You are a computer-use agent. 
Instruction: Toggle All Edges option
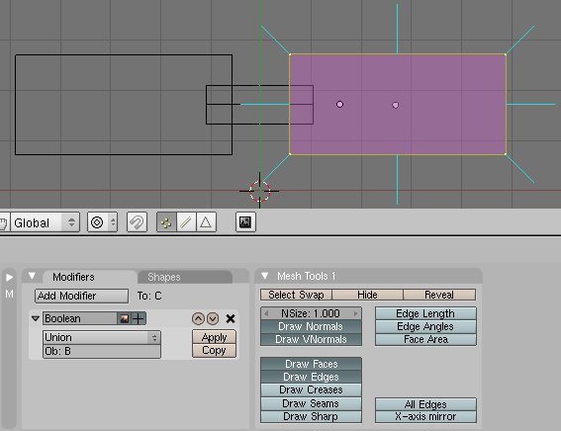click(425, 404)
